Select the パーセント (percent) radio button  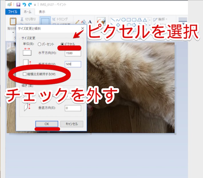pos(39,44)
